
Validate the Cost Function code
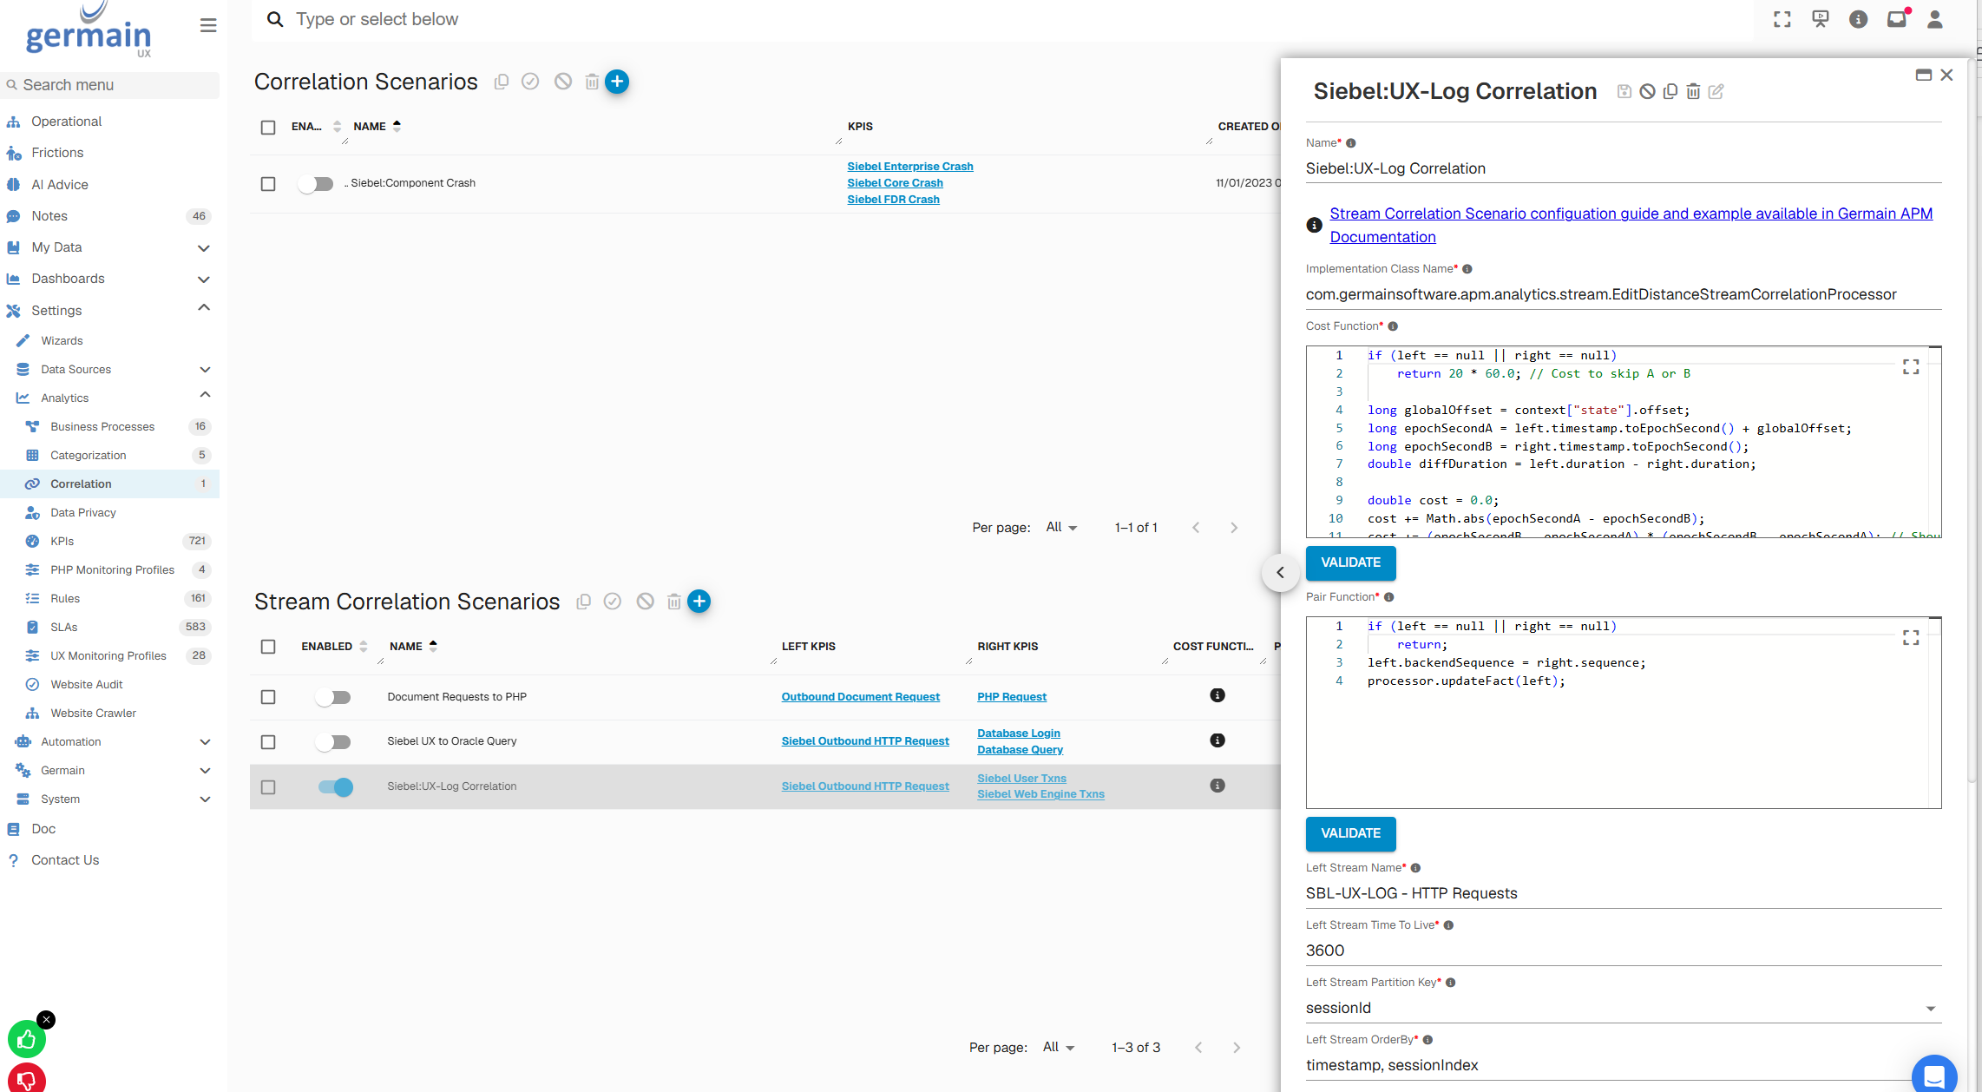(x=1350, y=563)
